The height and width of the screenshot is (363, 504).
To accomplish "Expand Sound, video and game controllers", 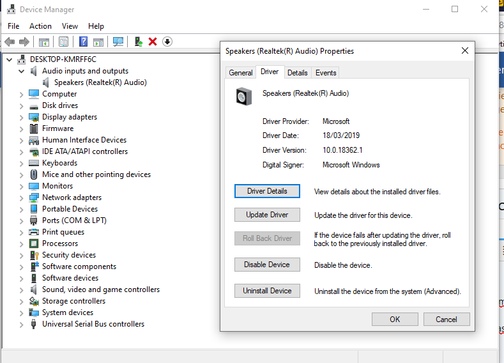I will 21,290.
